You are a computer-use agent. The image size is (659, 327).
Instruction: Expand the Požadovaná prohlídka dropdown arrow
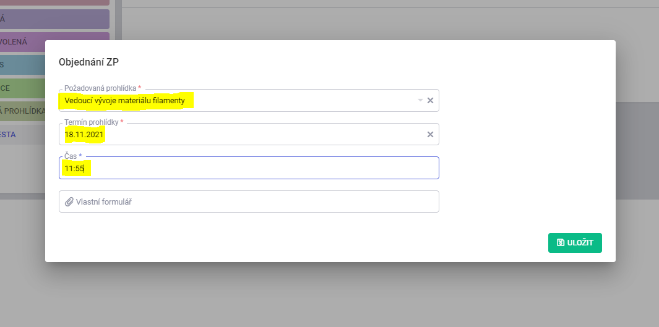pyautogui.click(x=420, y=100)
